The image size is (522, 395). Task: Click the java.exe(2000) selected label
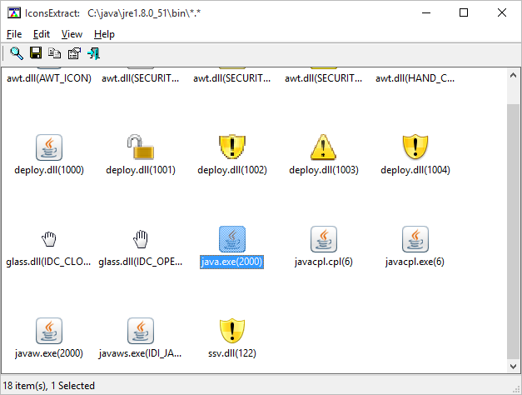(x=231, y=262)
